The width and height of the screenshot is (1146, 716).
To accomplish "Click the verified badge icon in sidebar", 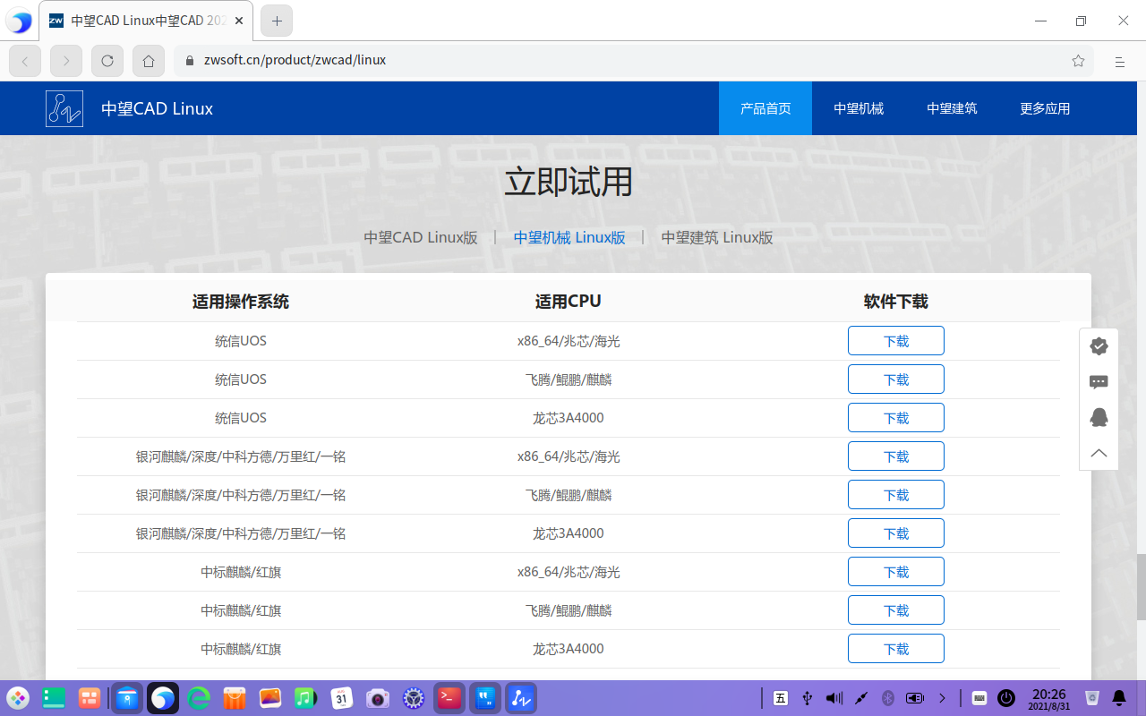I will (1099, 346).
